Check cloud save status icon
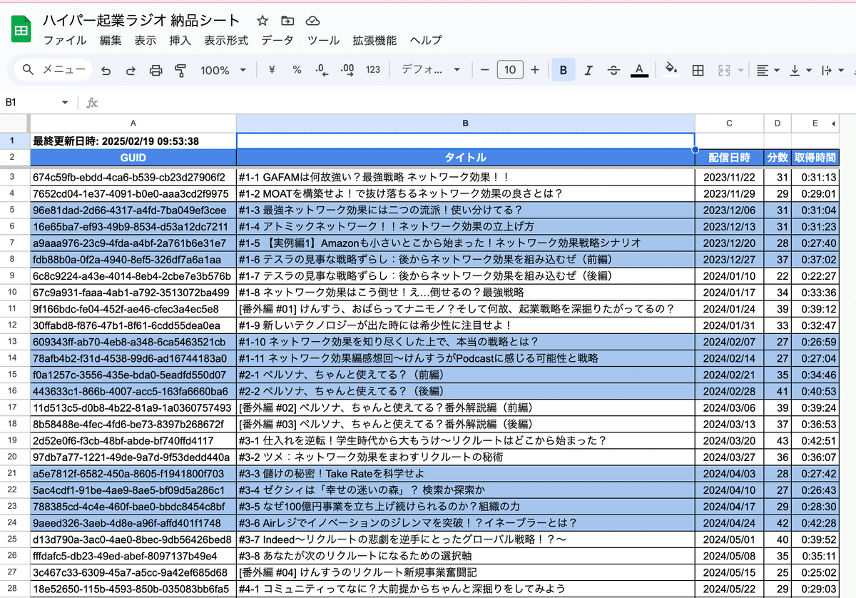The image size is (856, 598). point(312,21)
